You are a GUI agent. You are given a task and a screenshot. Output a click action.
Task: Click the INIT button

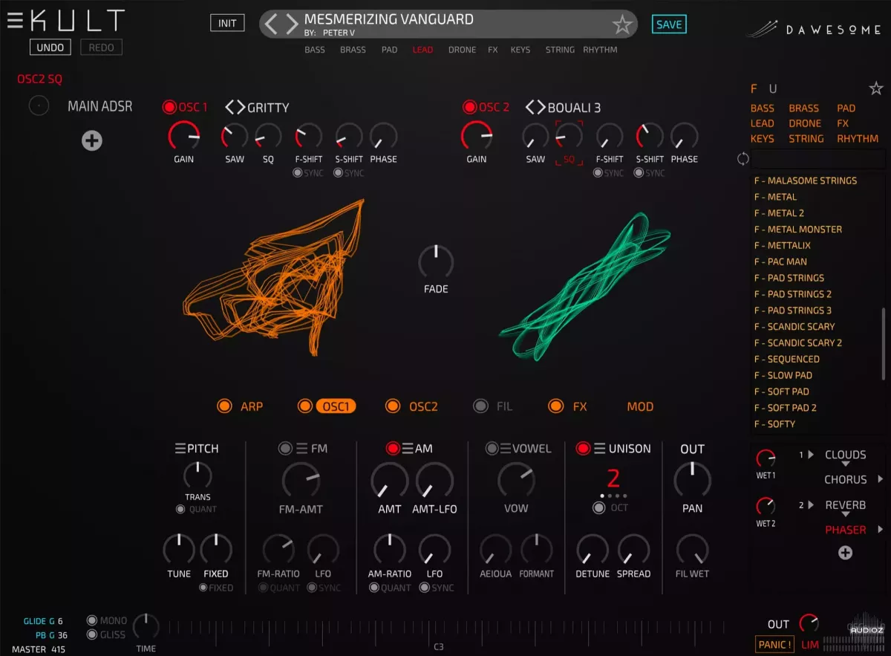tap(227, 23)
